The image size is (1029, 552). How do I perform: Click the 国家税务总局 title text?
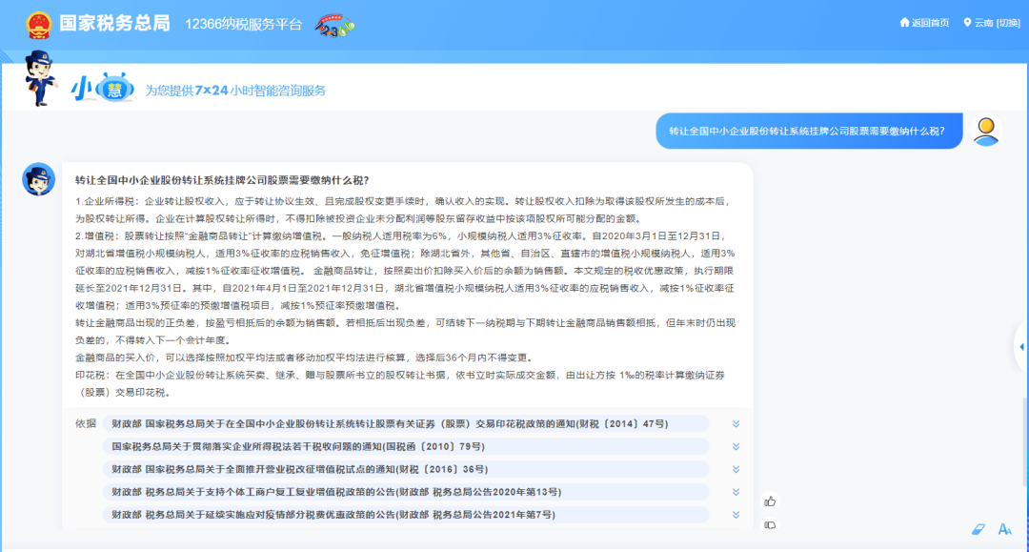pos(115,24)
